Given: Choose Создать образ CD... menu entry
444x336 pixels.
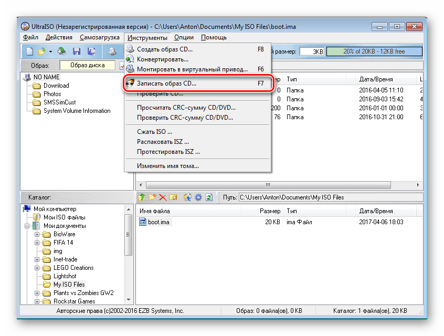Looking at the screenshot, I should [x=198, y=49].
